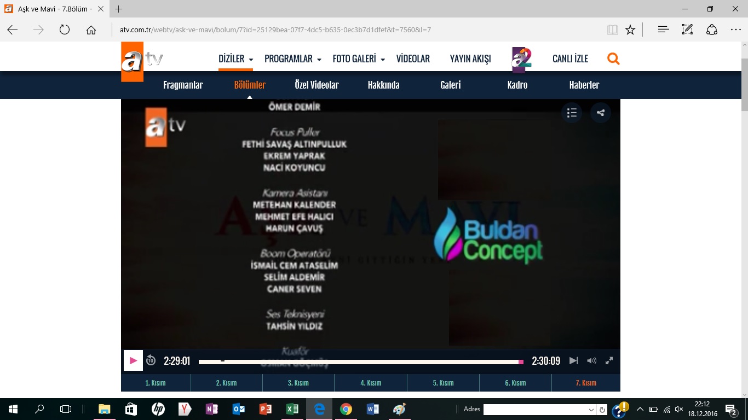
Task: Add page to favorites star icon
Action: [x=630, y=30]
